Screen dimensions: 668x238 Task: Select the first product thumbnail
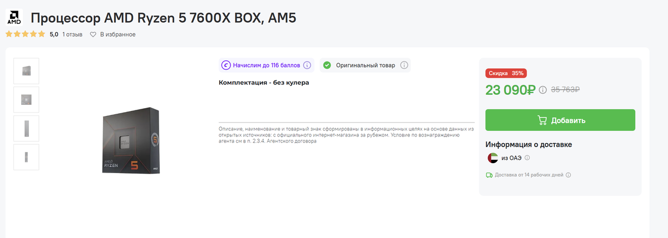pos(26,71)
